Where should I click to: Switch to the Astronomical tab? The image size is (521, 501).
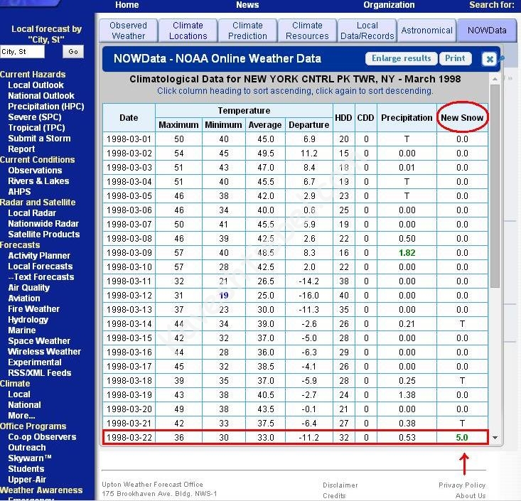point(426,31)
